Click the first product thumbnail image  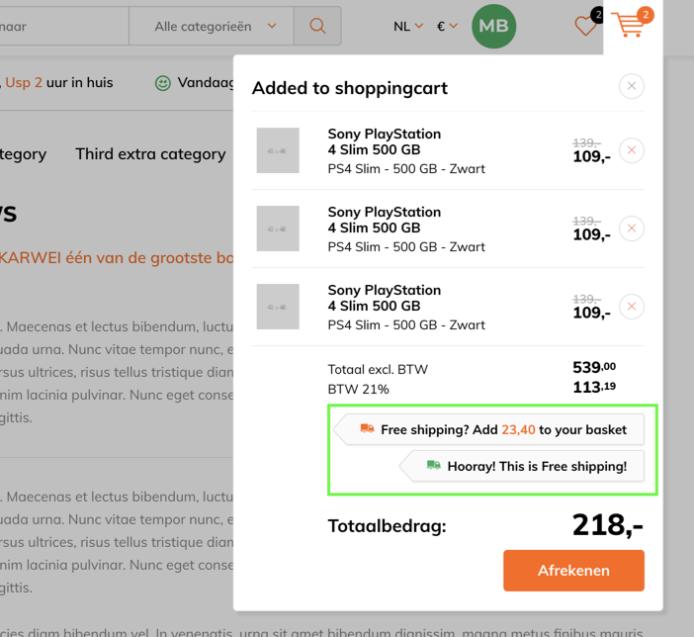coord(278,150)
